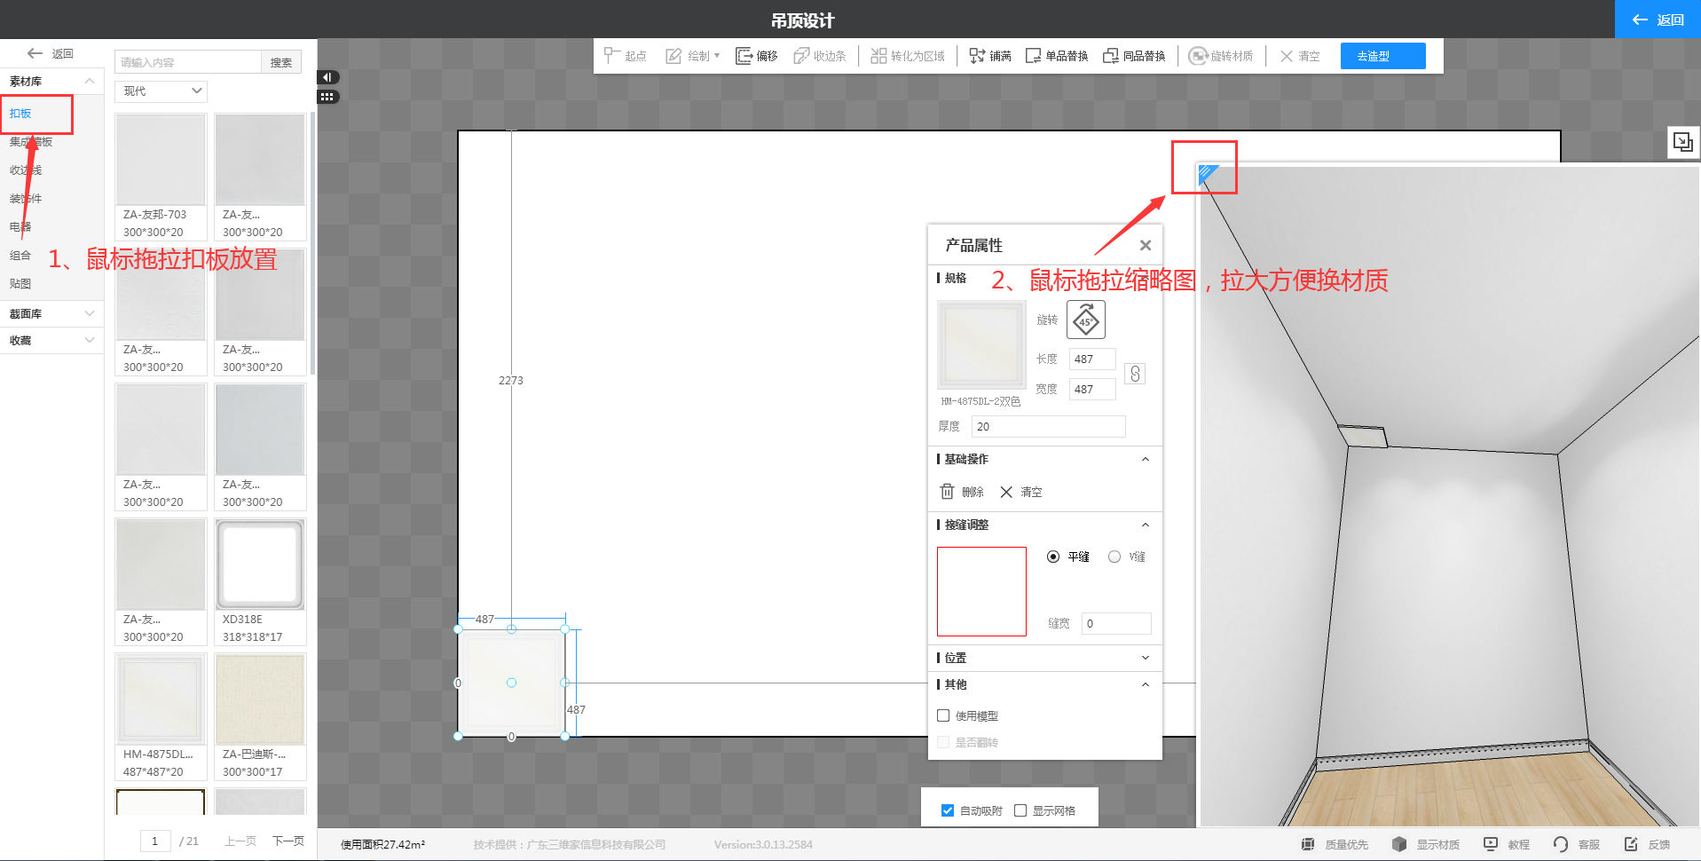Click the 45° rotate icon
Viewport: 1701px width, 861px height.
(x=1086, y=320)
